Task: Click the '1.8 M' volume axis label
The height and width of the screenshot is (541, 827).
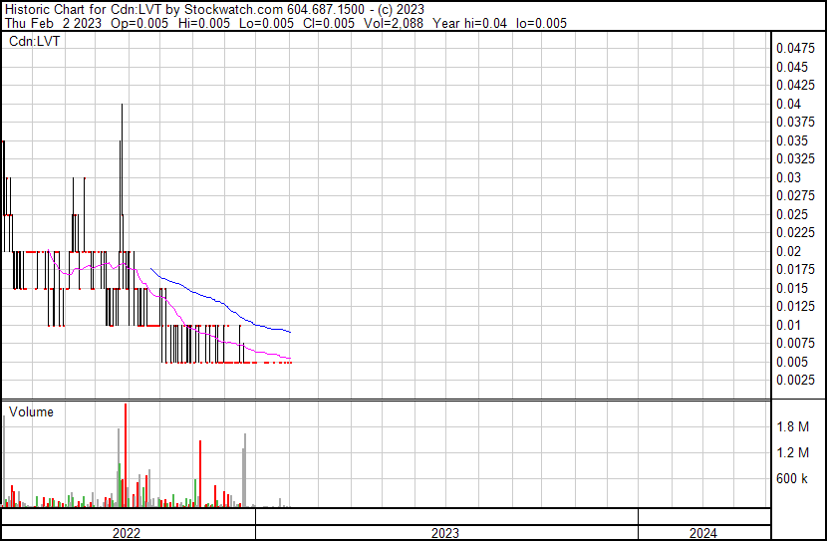Action: pyautogui.click(x=793, y=426)
